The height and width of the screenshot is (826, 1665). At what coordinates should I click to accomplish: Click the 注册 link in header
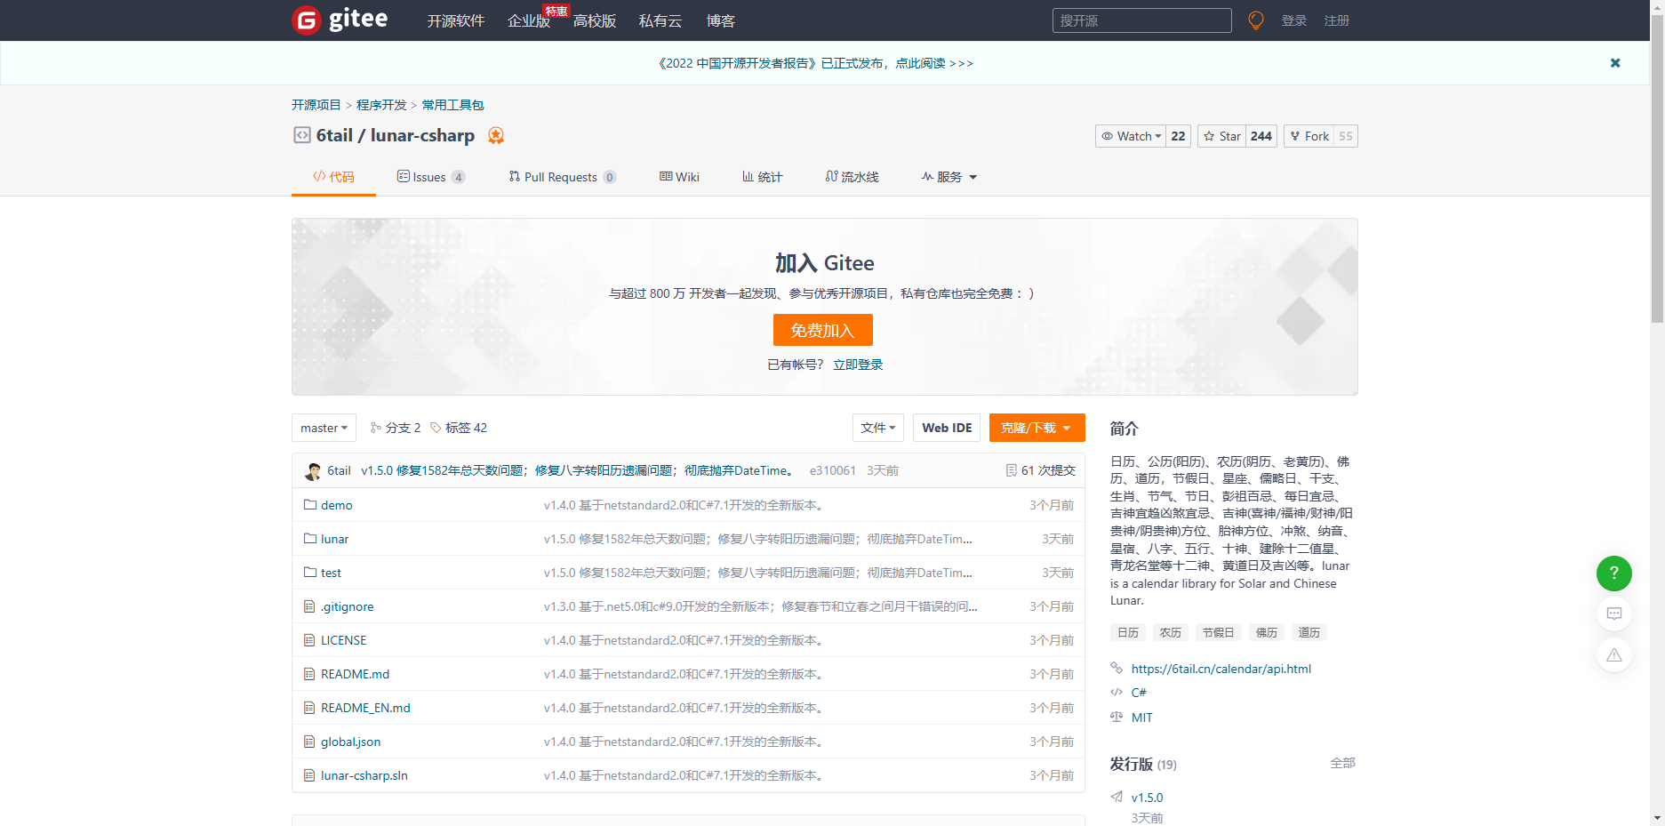(1337, 20)
